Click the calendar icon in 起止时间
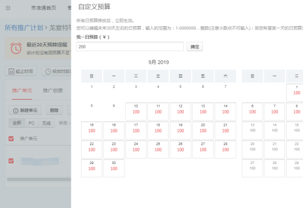Screen dimensions: 303x208 11,72
